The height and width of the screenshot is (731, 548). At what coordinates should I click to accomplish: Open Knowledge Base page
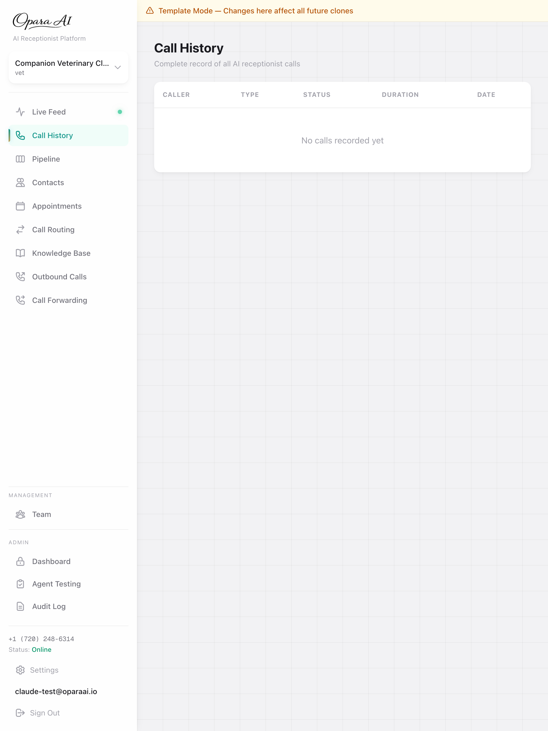pos(68,253)
